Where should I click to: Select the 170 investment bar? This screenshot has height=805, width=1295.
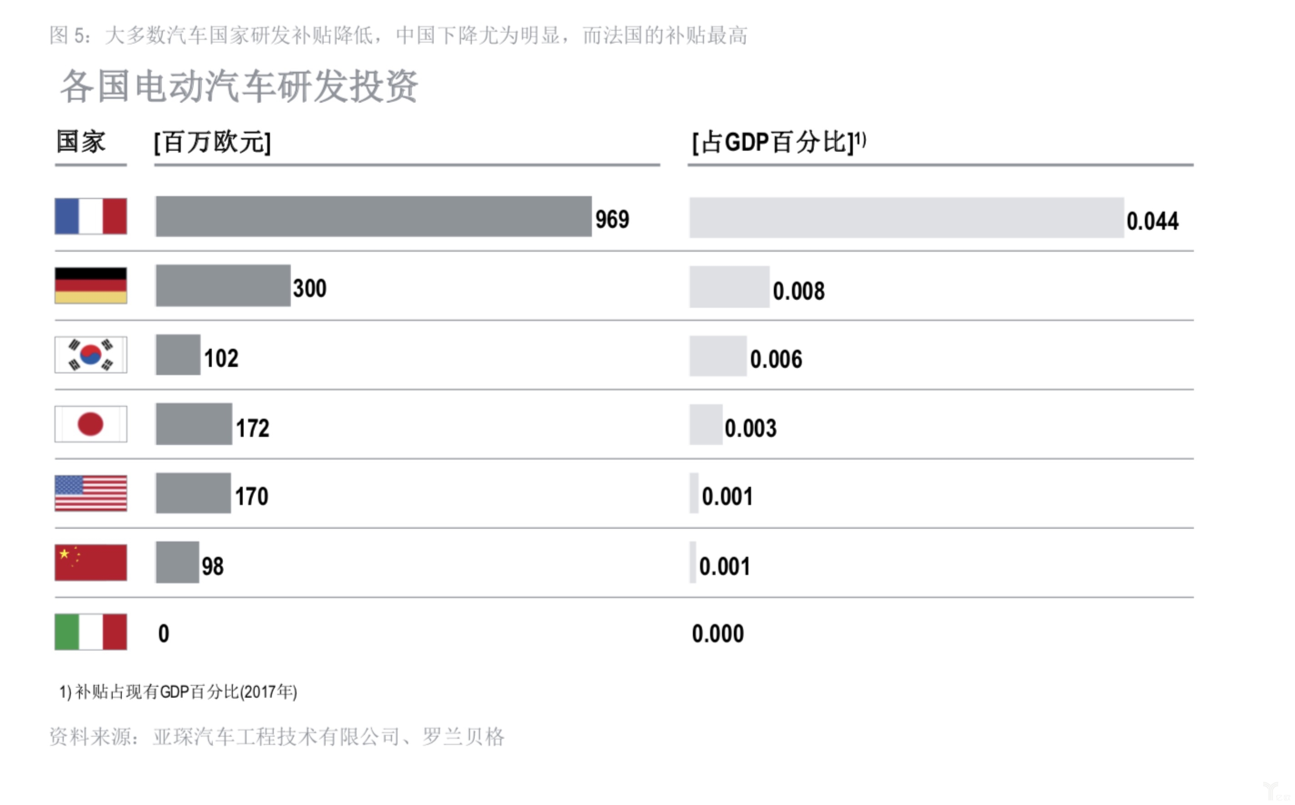[x=193, y=493]
